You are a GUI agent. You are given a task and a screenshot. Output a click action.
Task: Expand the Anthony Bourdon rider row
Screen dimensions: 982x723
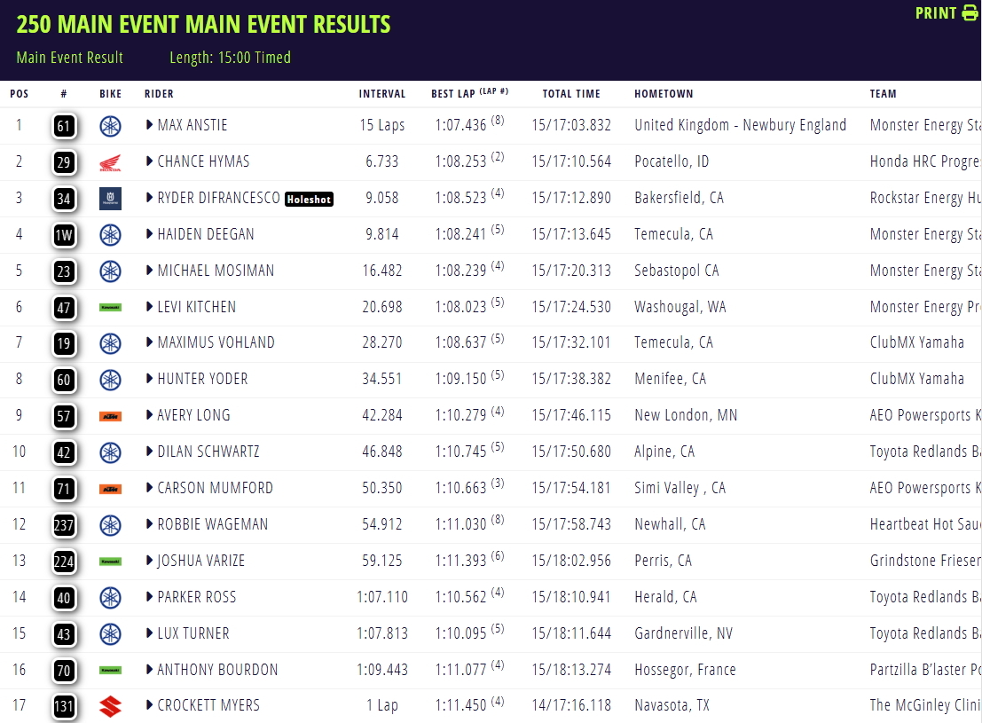pyautogui.click(x=149, y=669)
